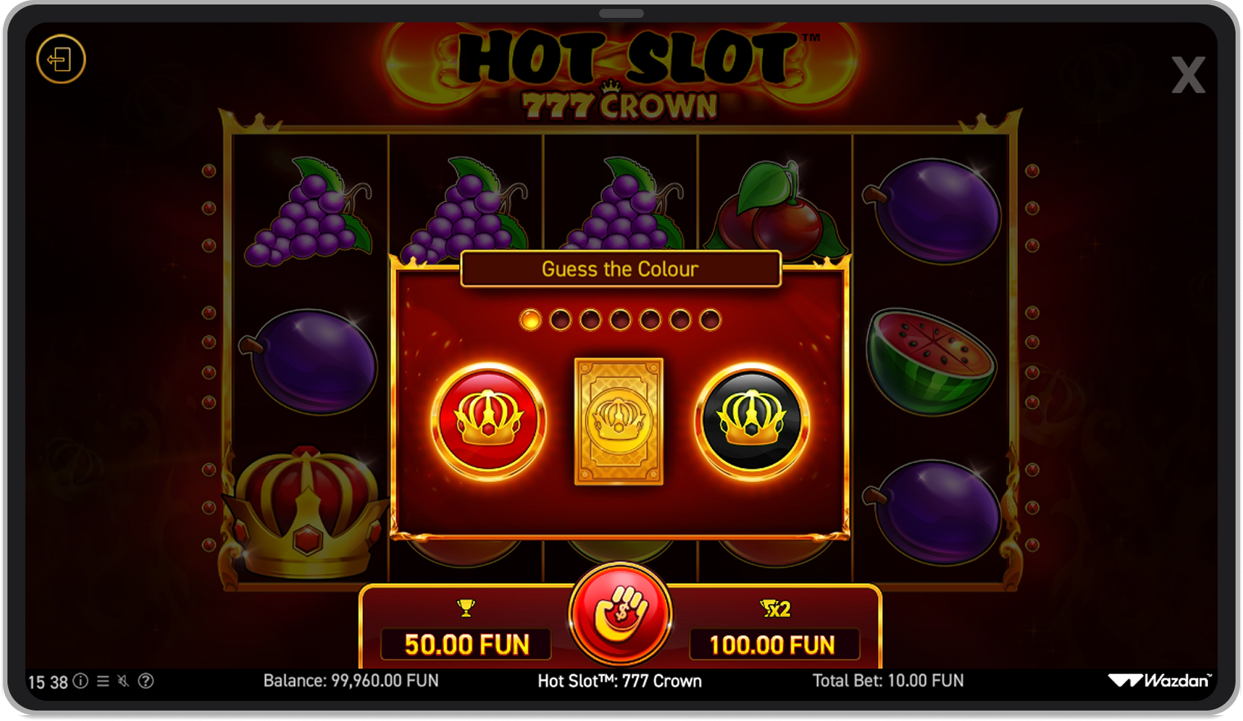Click the last gamble progress dot
The width and height of the screenshot is (1243, 721).
pyautogui.click(x=710, y=320)
